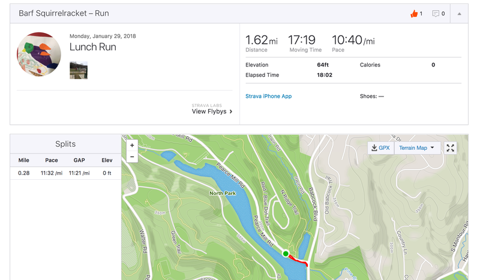Click the Pace column header in Splits
This screenshot has height=280, width=480.
(52, 160)
